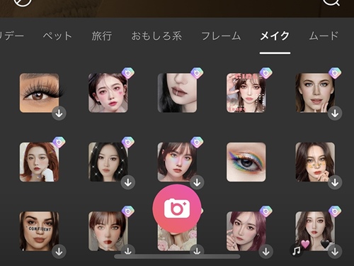Image resolution: width=354 pixels, height=266 pixels.
Task: Select the heart cheek blush makeup filter
Action: click(x=108, y=93)
